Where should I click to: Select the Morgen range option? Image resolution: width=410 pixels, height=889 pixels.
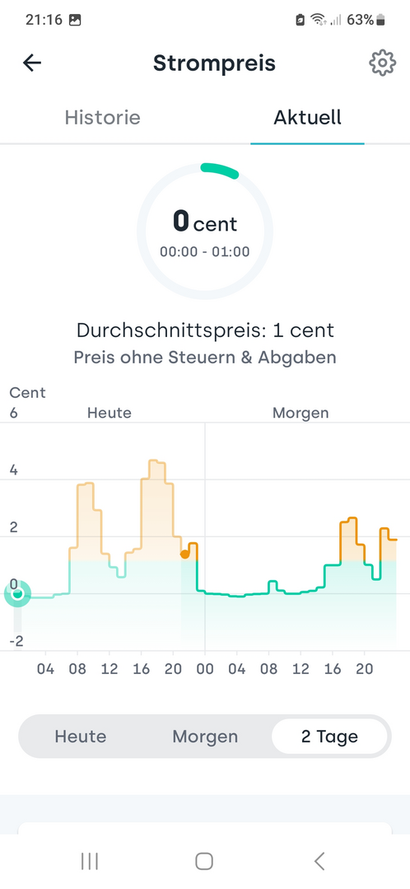click(x=205, y=737)
